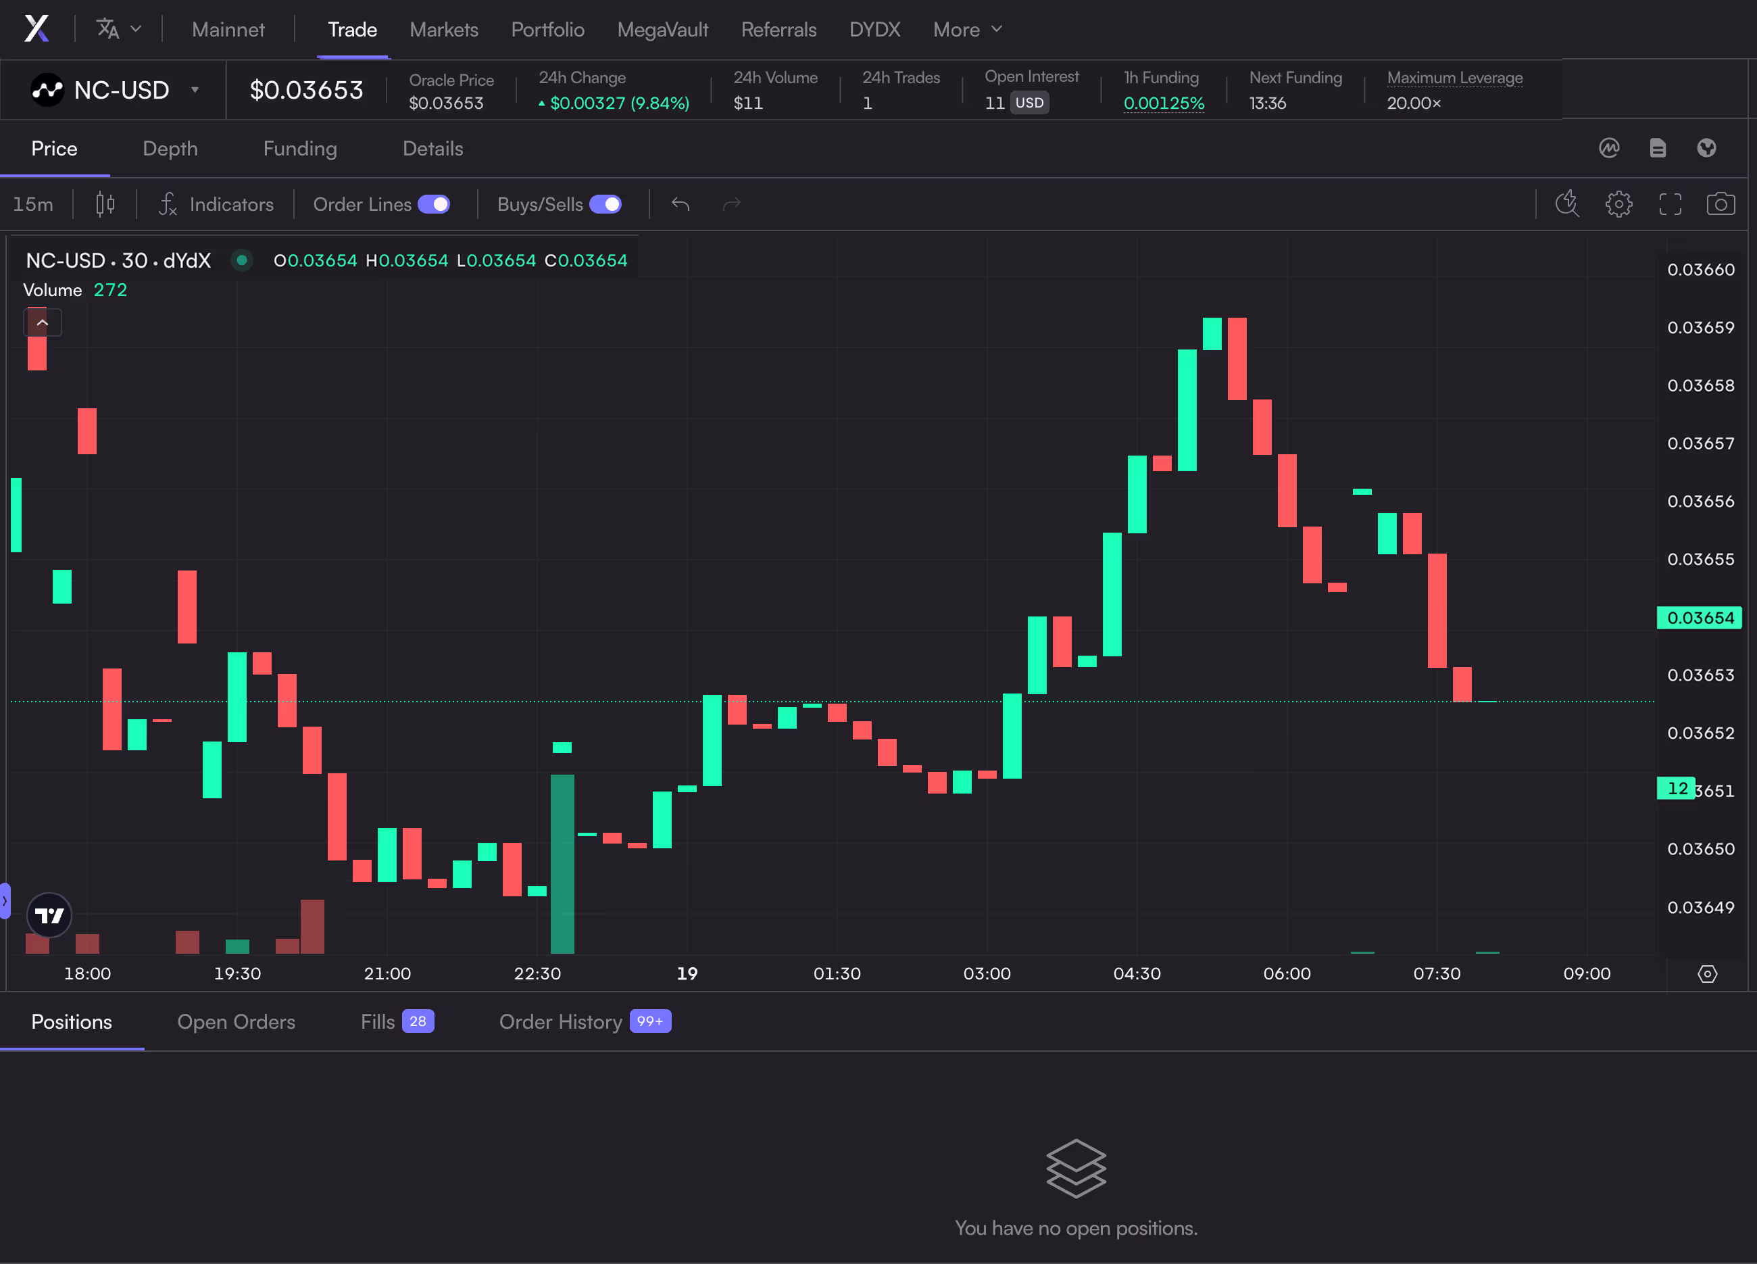Viewport: 1757px width, 1264px height.
Task: Expand the left drawing toolbar handle
Action: click(x=5, y=900)
